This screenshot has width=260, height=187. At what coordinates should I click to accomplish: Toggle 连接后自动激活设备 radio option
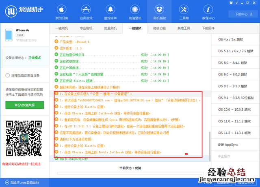[7, 75]
